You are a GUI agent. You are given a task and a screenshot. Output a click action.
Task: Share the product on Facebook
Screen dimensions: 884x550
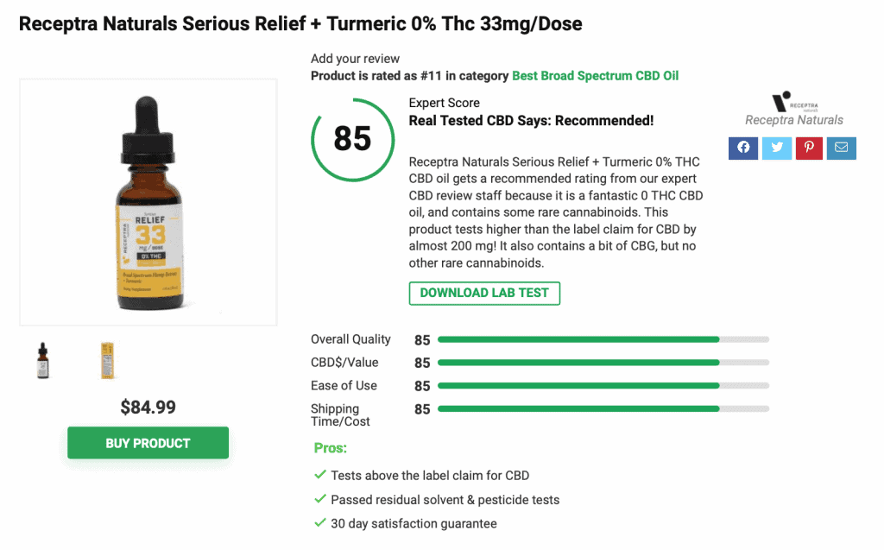tap(742, 148)
